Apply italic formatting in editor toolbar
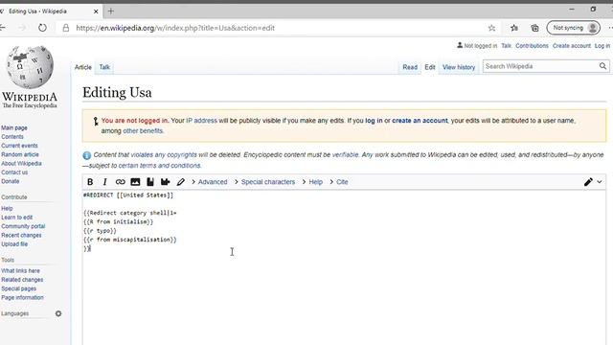 [104, 182]
